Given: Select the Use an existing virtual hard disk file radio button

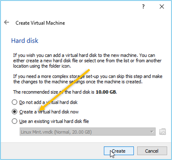Looking at the screenshot, I should point(14,121).
